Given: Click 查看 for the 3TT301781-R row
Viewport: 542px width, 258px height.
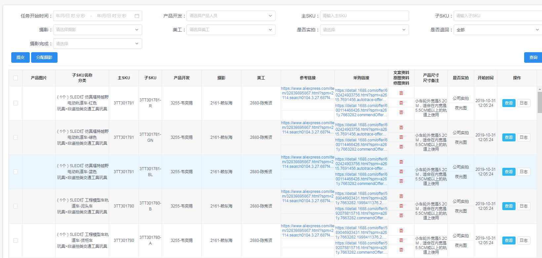Looking at the screenshot, I should point(509,103).
